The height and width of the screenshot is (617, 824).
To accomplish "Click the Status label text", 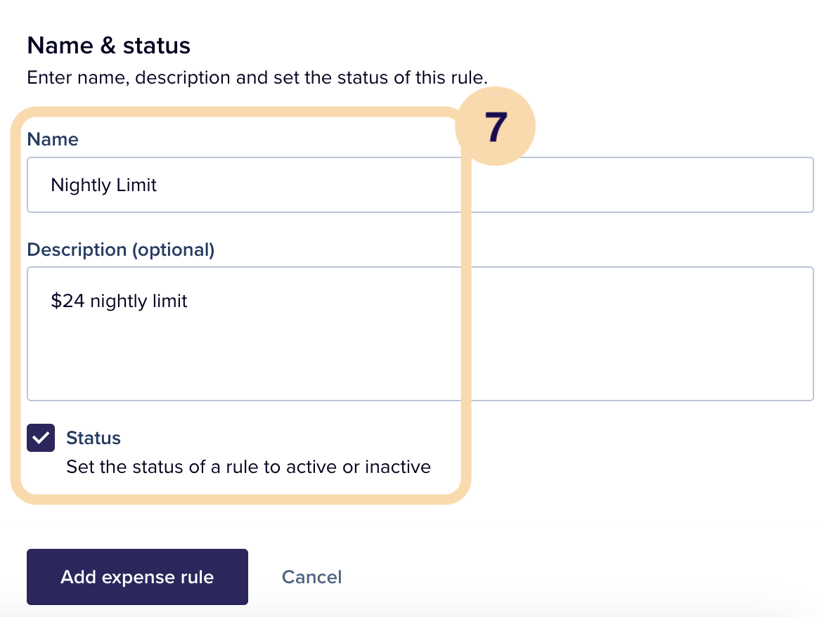I will 94,438.
